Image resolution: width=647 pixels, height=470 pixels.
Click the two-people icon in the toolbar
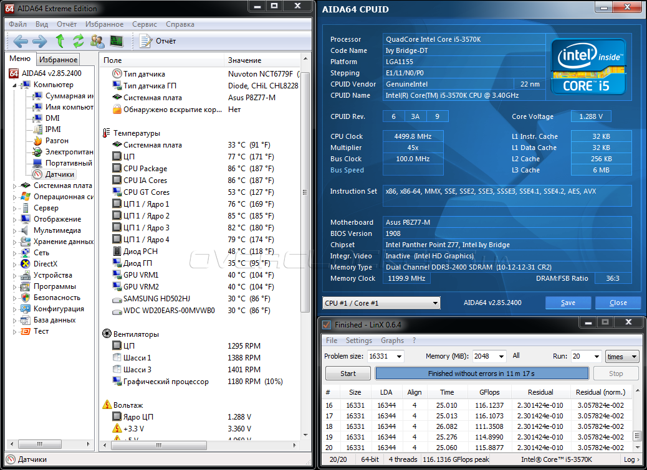coord(97,41)
